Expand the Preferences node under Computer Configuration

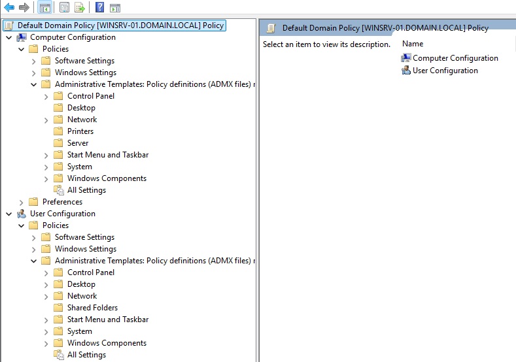(x=22, y=202)
